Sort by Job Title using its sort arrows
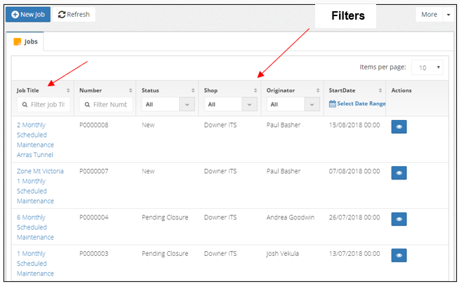 [68, 90]
